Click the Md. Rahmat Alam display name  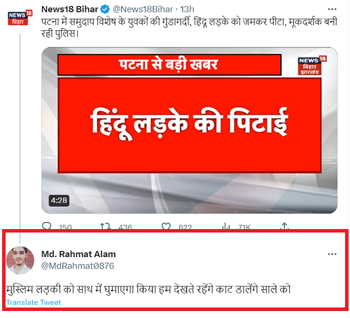coord(78,254)
